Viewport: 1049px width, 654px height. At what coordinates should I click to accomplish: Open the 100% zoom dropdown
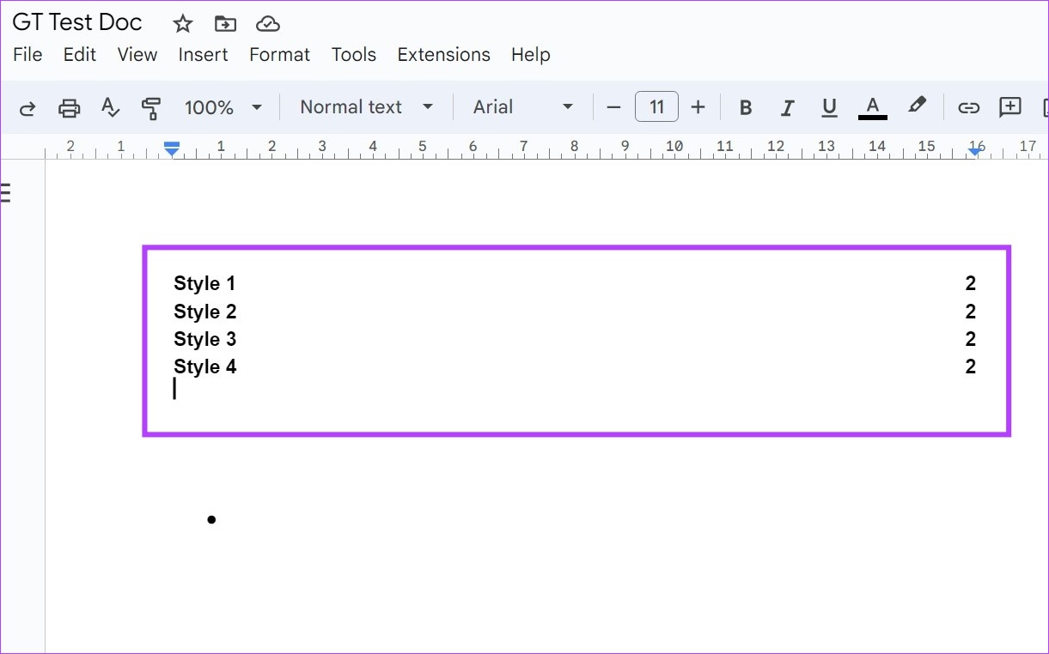point(223,107)
